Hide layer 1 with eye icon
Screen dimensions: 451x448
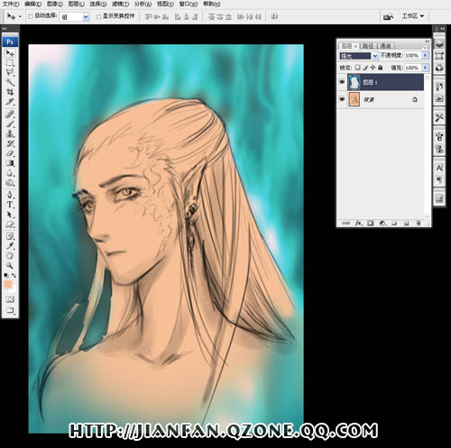tap(342, 82)
